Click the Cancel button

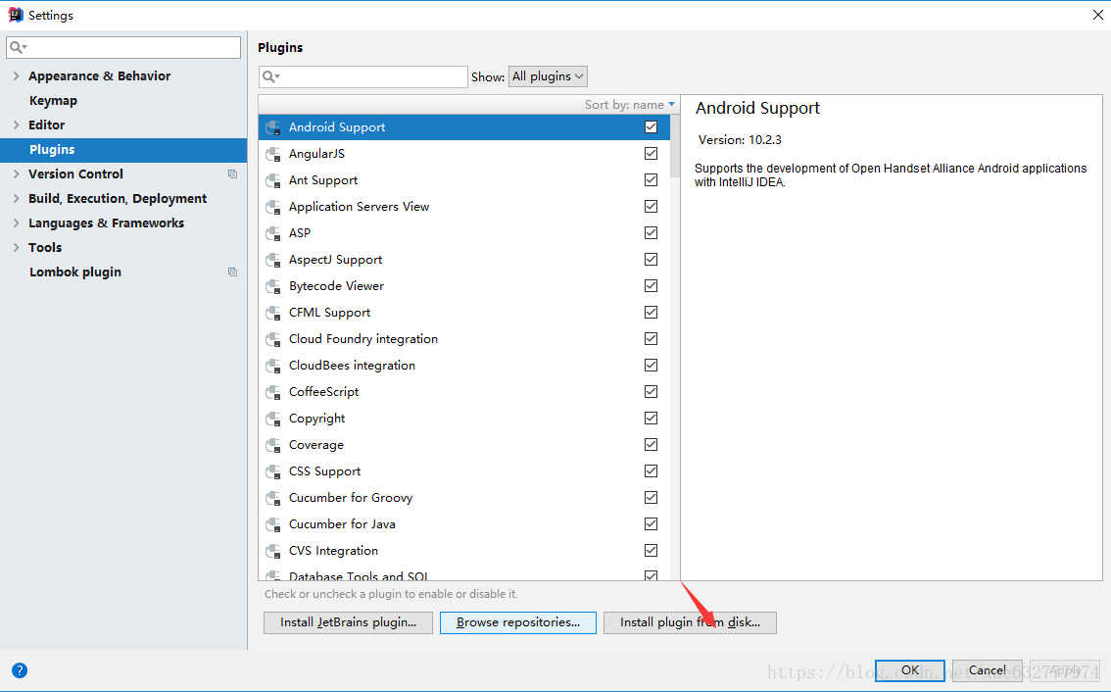987,670
